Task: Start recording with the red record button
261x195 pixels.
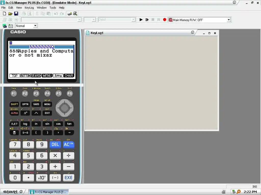Action: click(165, 20)
